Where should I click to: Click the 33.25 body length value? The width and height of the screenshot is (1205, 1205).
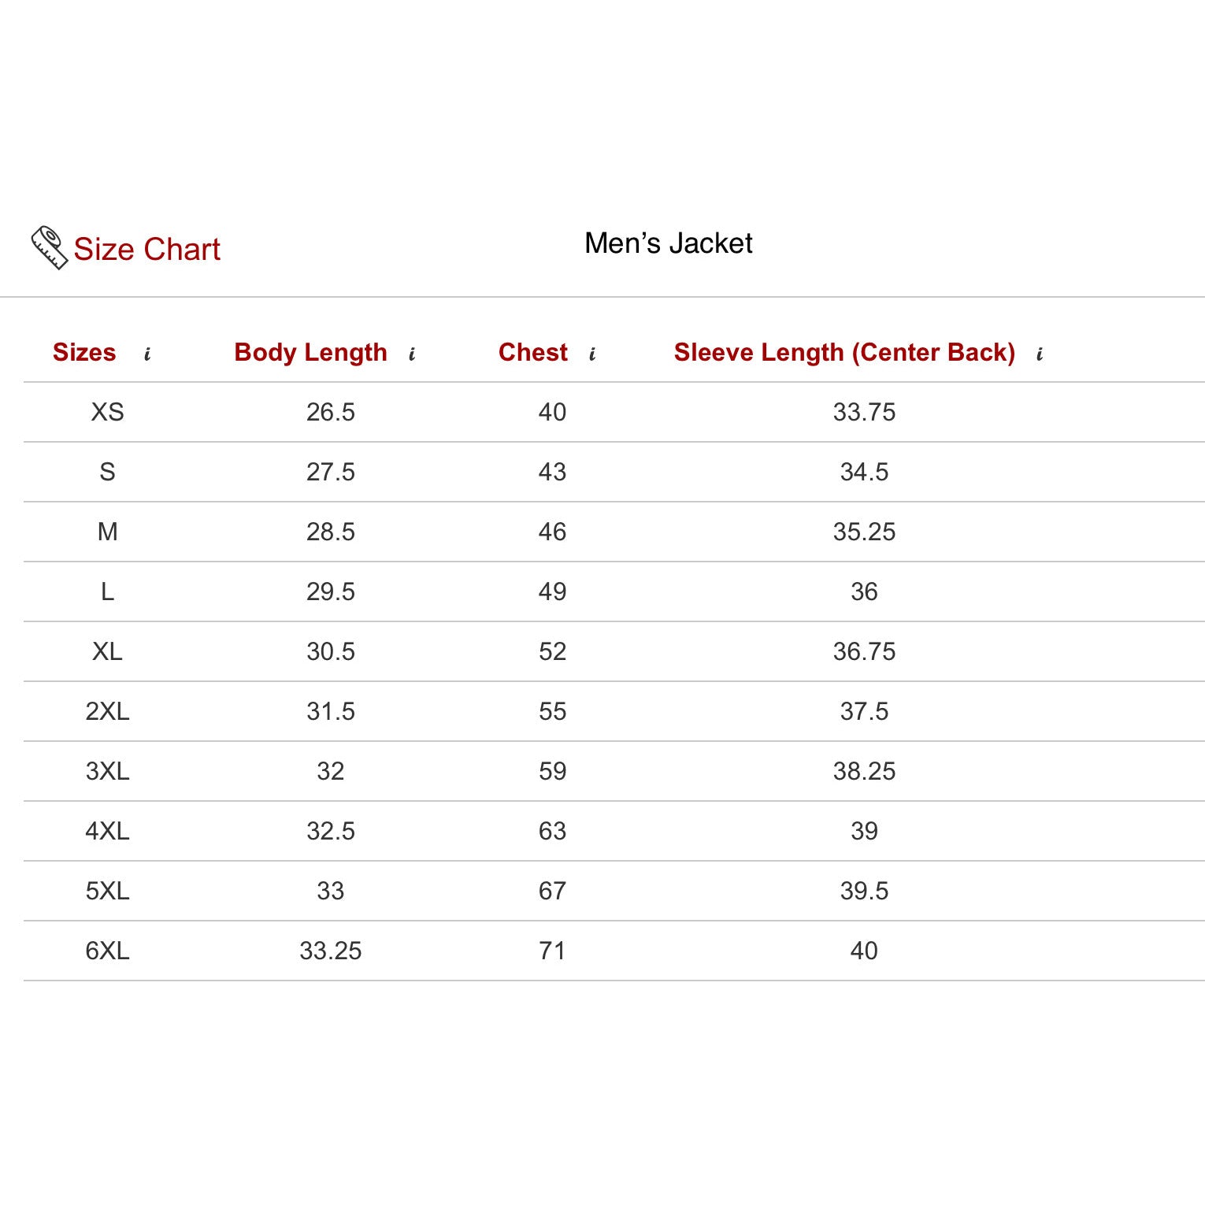coord(330,951)
